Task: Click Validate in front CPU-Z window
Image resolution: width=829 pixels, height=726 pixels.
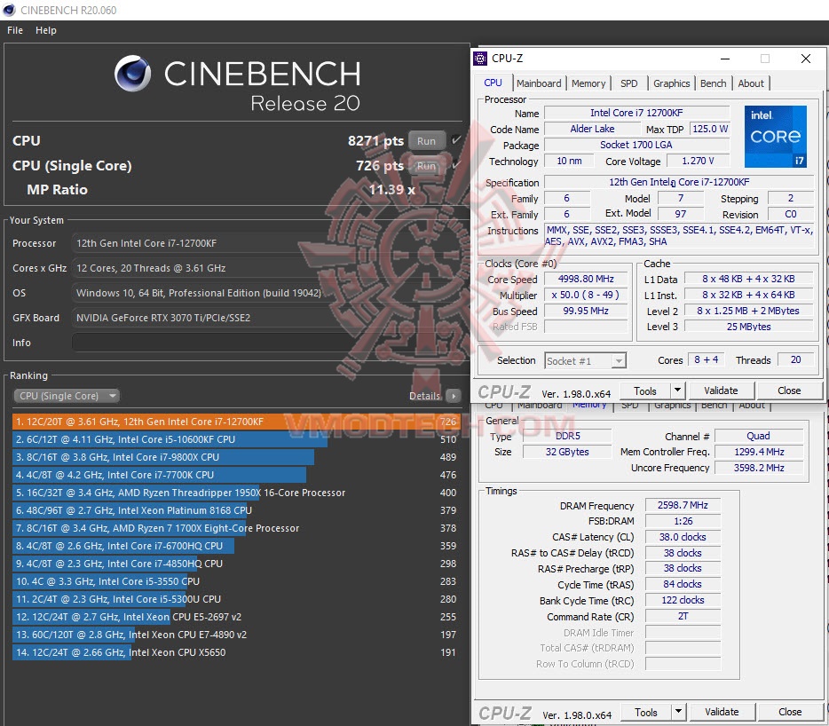Action: [x=721, y=391]
